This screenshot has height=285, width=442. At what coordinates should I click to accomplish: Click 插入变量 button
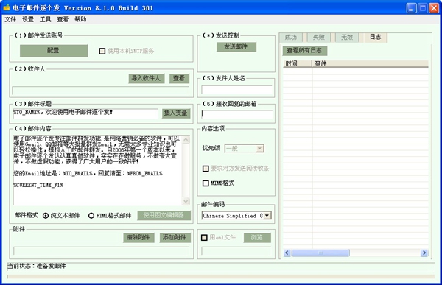click(x=176, y=113)
